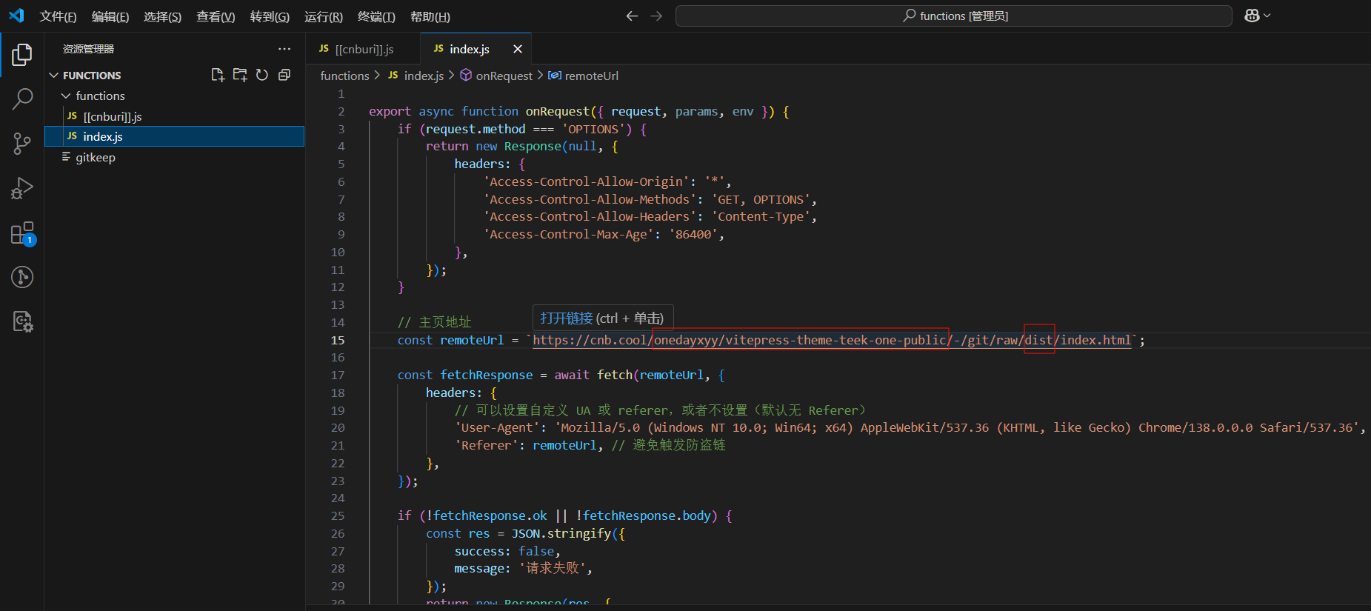Open Explorer more actions ellipsis menu
1371x611 pixels.
(284, 49)
